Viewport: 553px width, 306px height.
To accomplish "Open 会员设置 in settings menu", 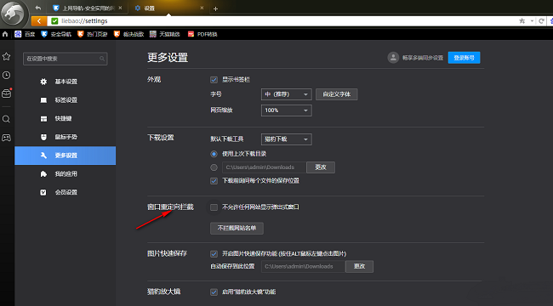I will pos(66,192).
